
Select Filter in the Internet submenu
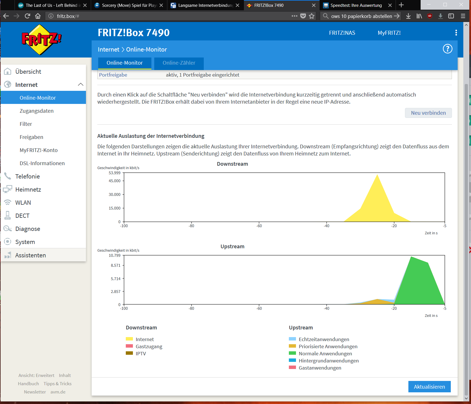pos(26,124)
